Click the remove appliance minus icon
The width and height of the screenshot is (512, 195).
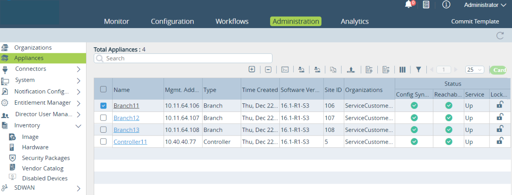click(x=268, y=70)
